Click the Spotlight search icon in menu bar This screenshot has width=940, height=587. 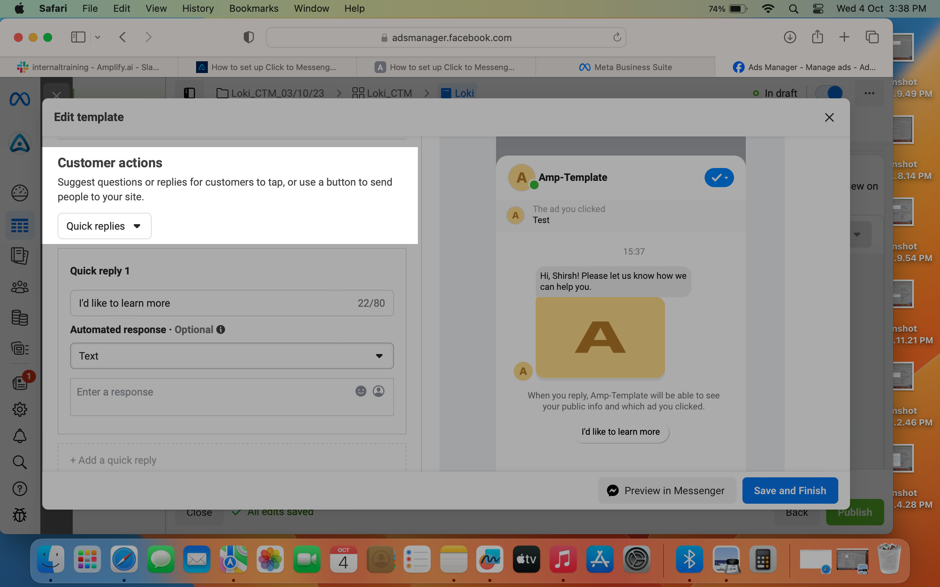tap(793, 8)
